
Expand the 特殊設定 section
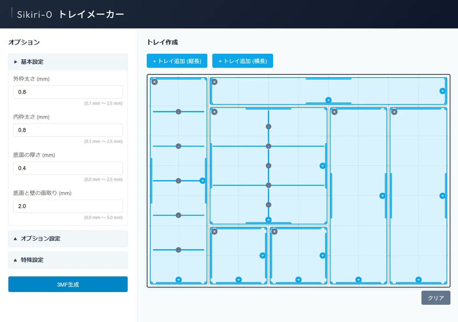pos(68,260)
